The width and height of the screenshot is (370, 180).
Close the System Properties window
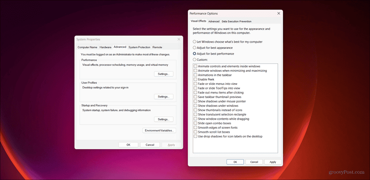tap(179, 39)
